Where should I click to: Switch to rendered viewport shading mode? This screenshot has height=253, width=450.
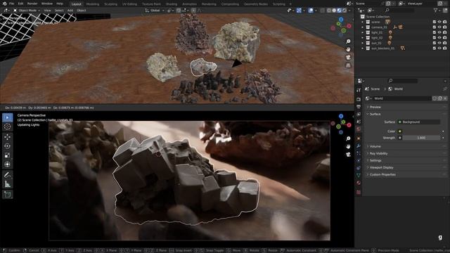coord(345,11)
